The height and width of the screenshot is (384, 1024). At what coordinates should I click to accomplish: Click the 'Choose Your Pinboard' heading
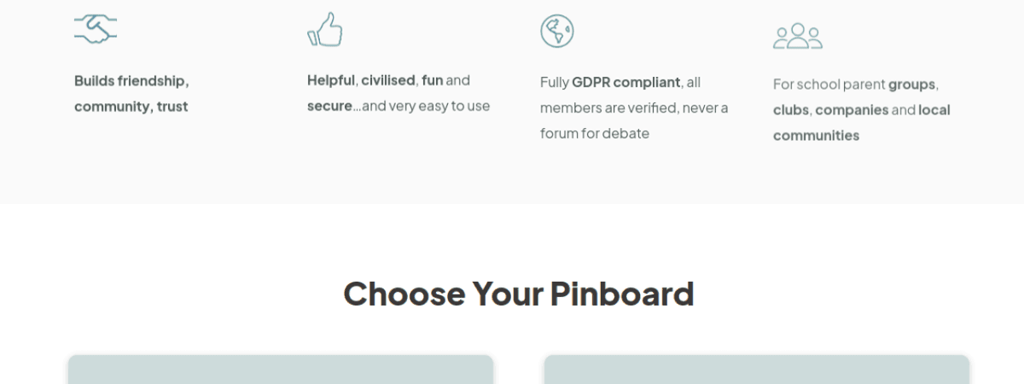pos(518,294)
